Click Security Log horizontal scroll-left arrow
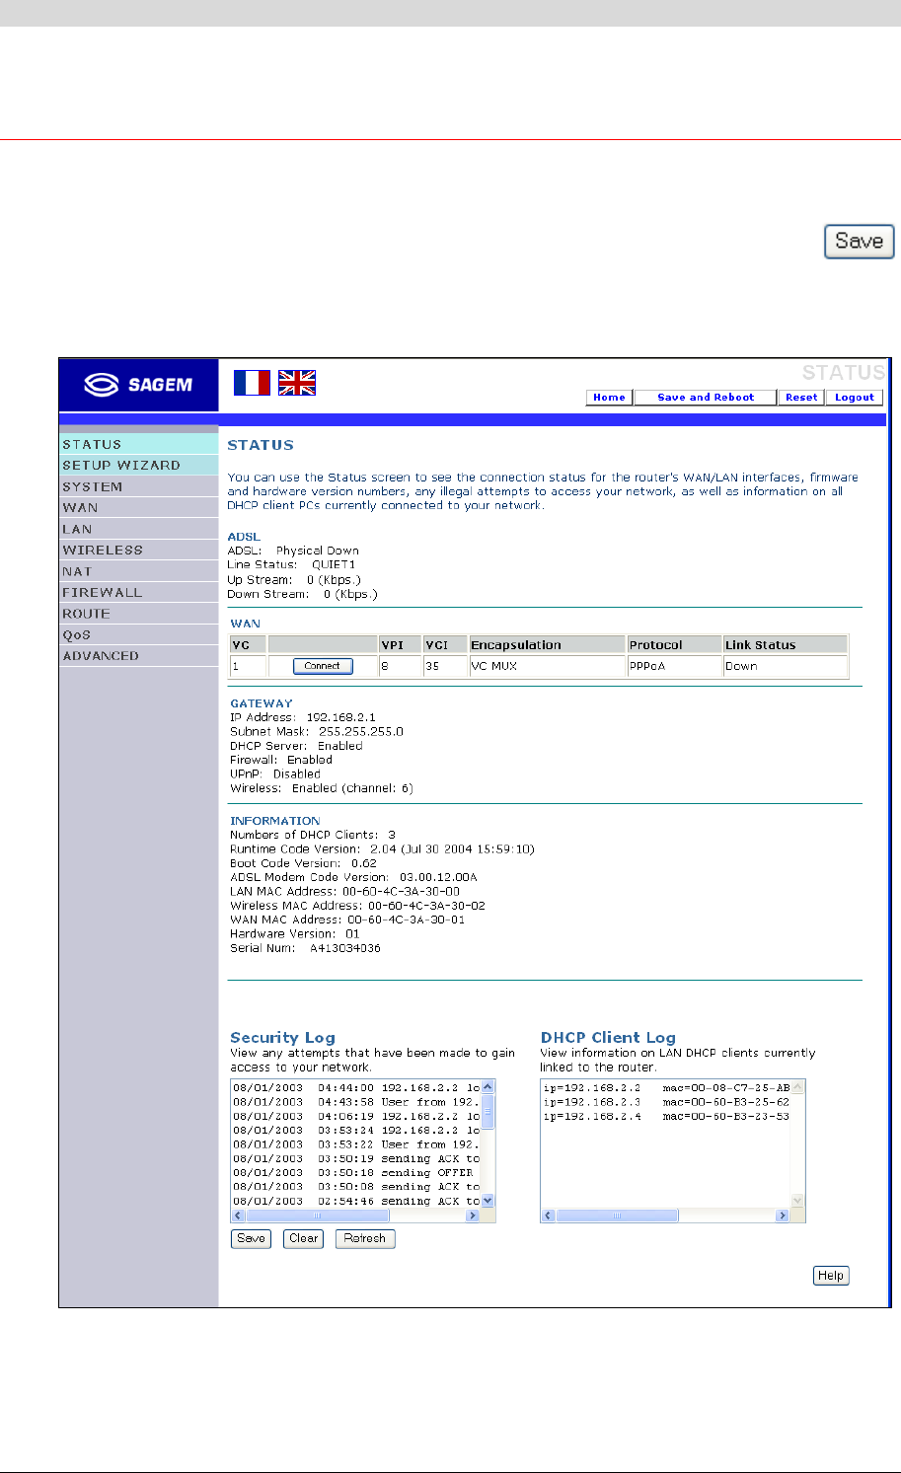 point(238,1215)
